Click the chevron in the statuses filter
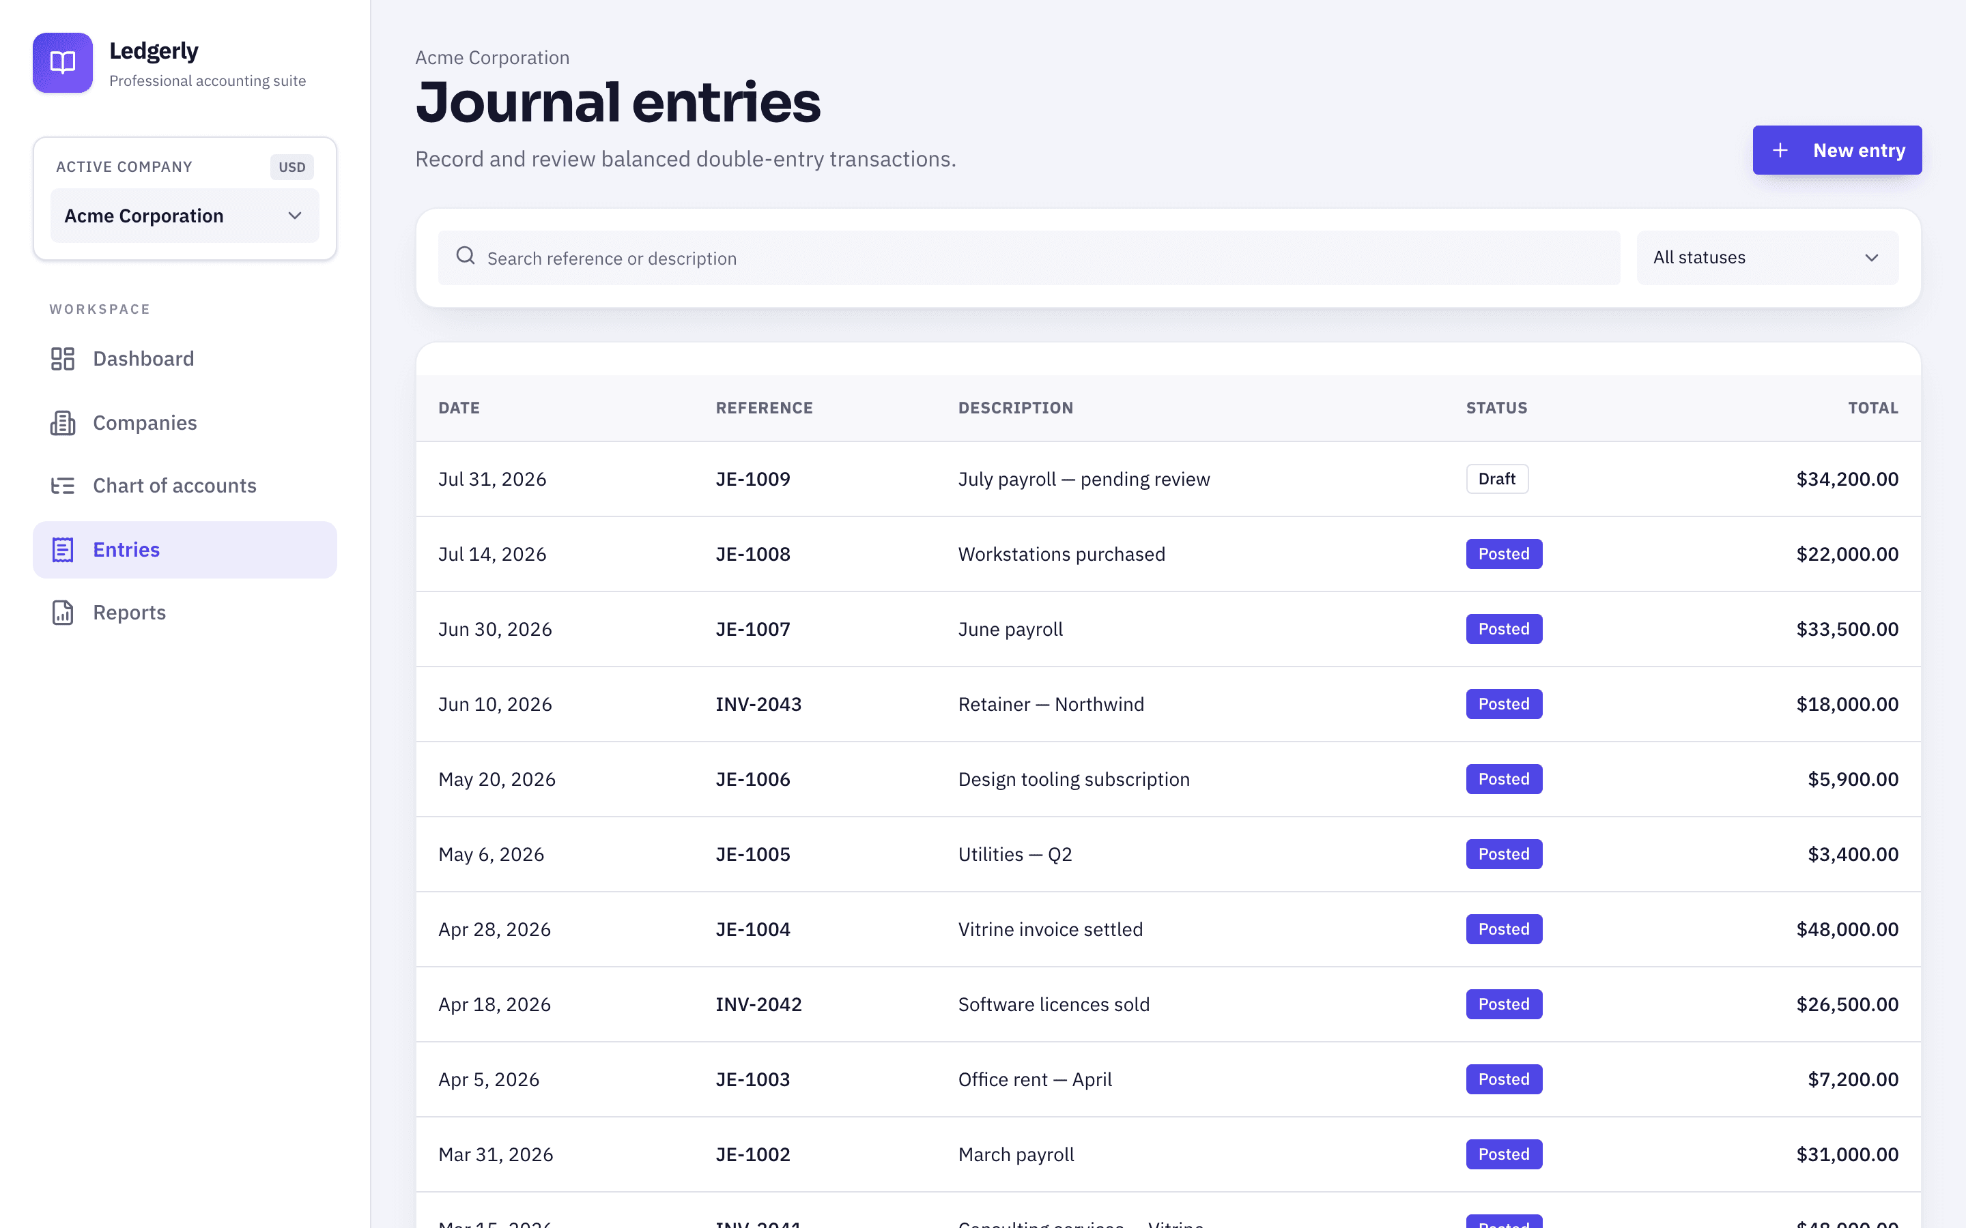Screen dimensions: 1966x1228 point(1872,257)
